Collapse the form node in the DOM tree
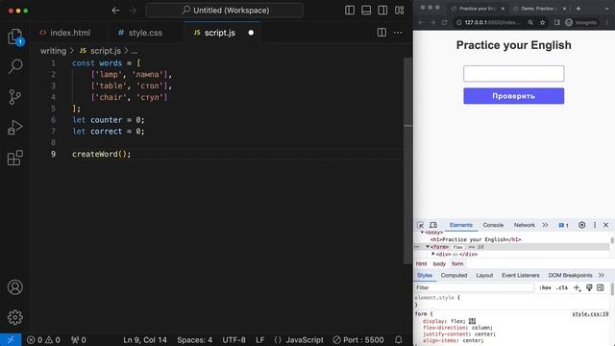This screenshot has width=615, height=346. coord(428,247)
